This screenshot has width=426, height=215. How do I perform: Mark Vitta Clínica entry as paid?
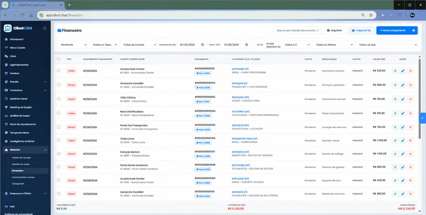395,99
